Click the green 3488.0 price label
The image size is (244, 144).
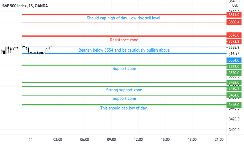pyautogui.click(x=234, y=82)
